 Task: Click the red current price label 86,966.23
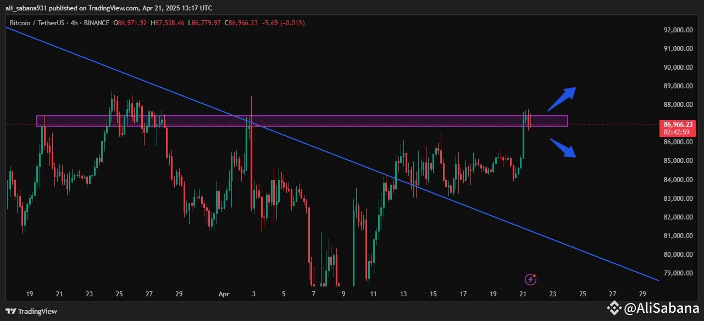click(677, 125)
